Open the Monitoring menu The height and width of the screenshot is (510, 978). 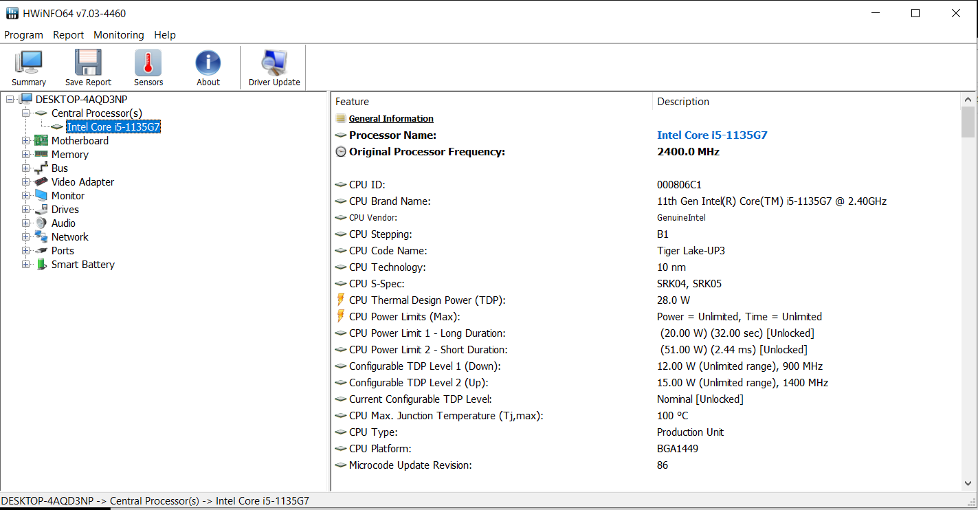[119, 35]
